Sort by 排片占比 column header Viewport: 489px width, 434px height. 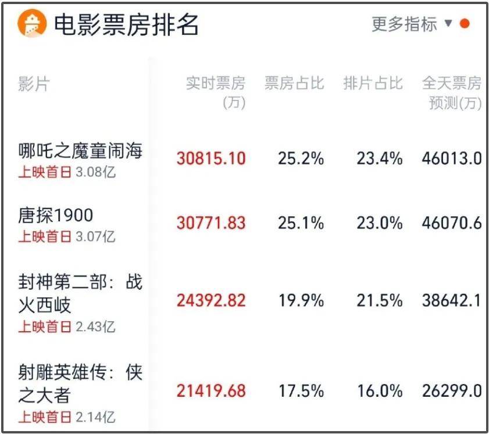[373, 83]
